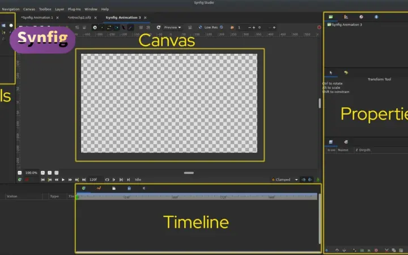Click the Type column header
Image resolution: width=408 pixels, height=255 pixels.
click(54, 196)
